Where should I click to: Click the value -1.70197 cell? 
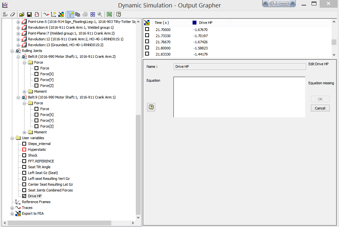[x=200, y=36]
